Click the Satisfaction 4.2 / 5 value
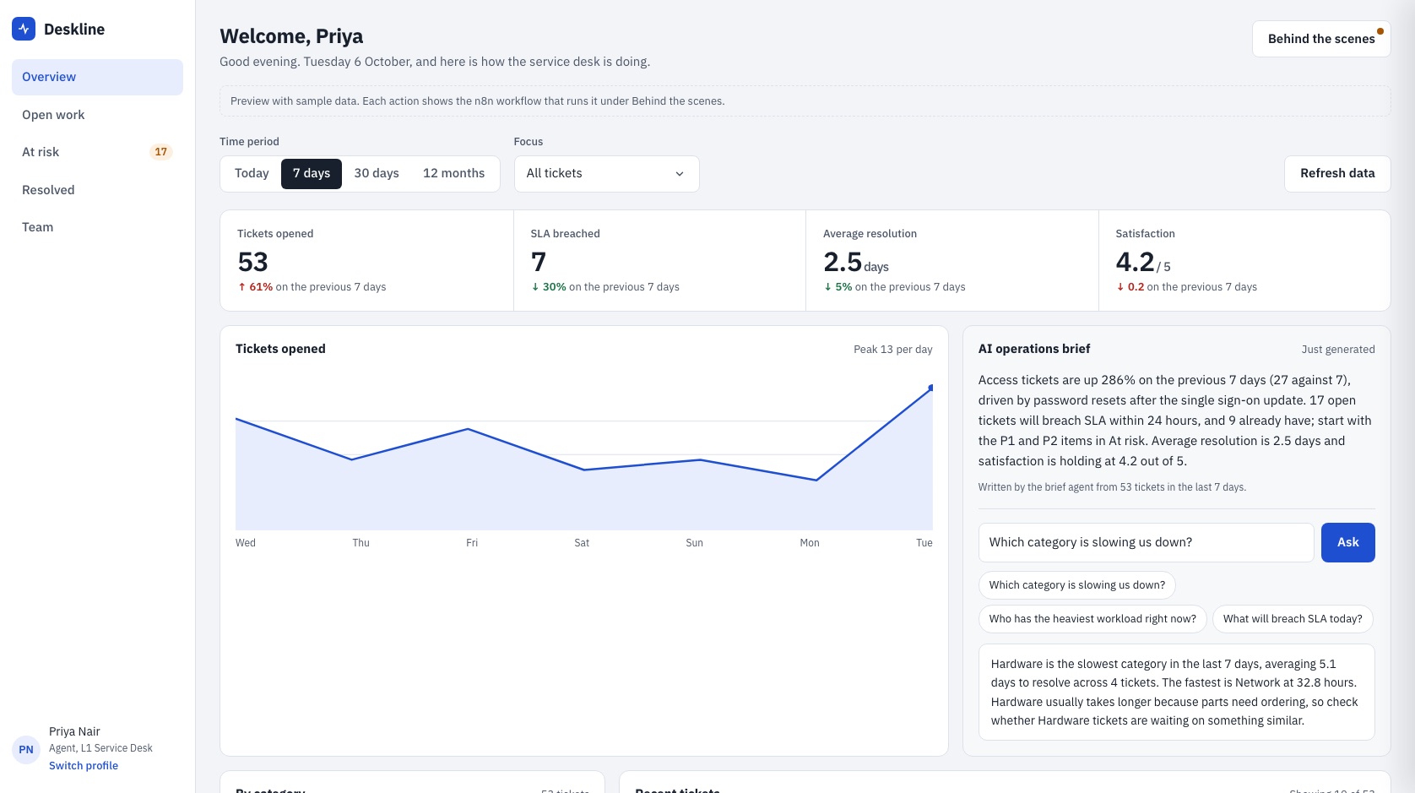The height and width of the screenshot is (793, 1415). click(x=1143, y=263)
